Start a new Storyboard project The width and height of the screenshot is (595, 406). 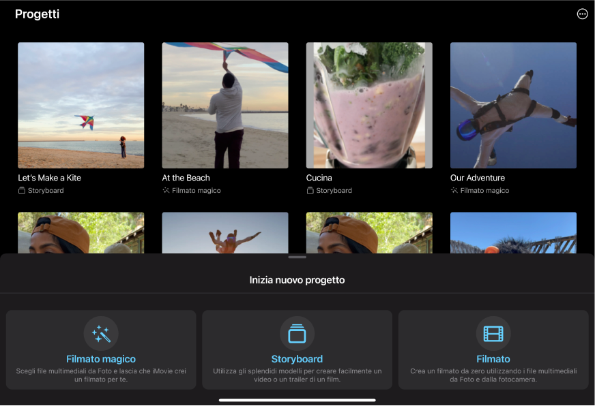click(297, 349)
